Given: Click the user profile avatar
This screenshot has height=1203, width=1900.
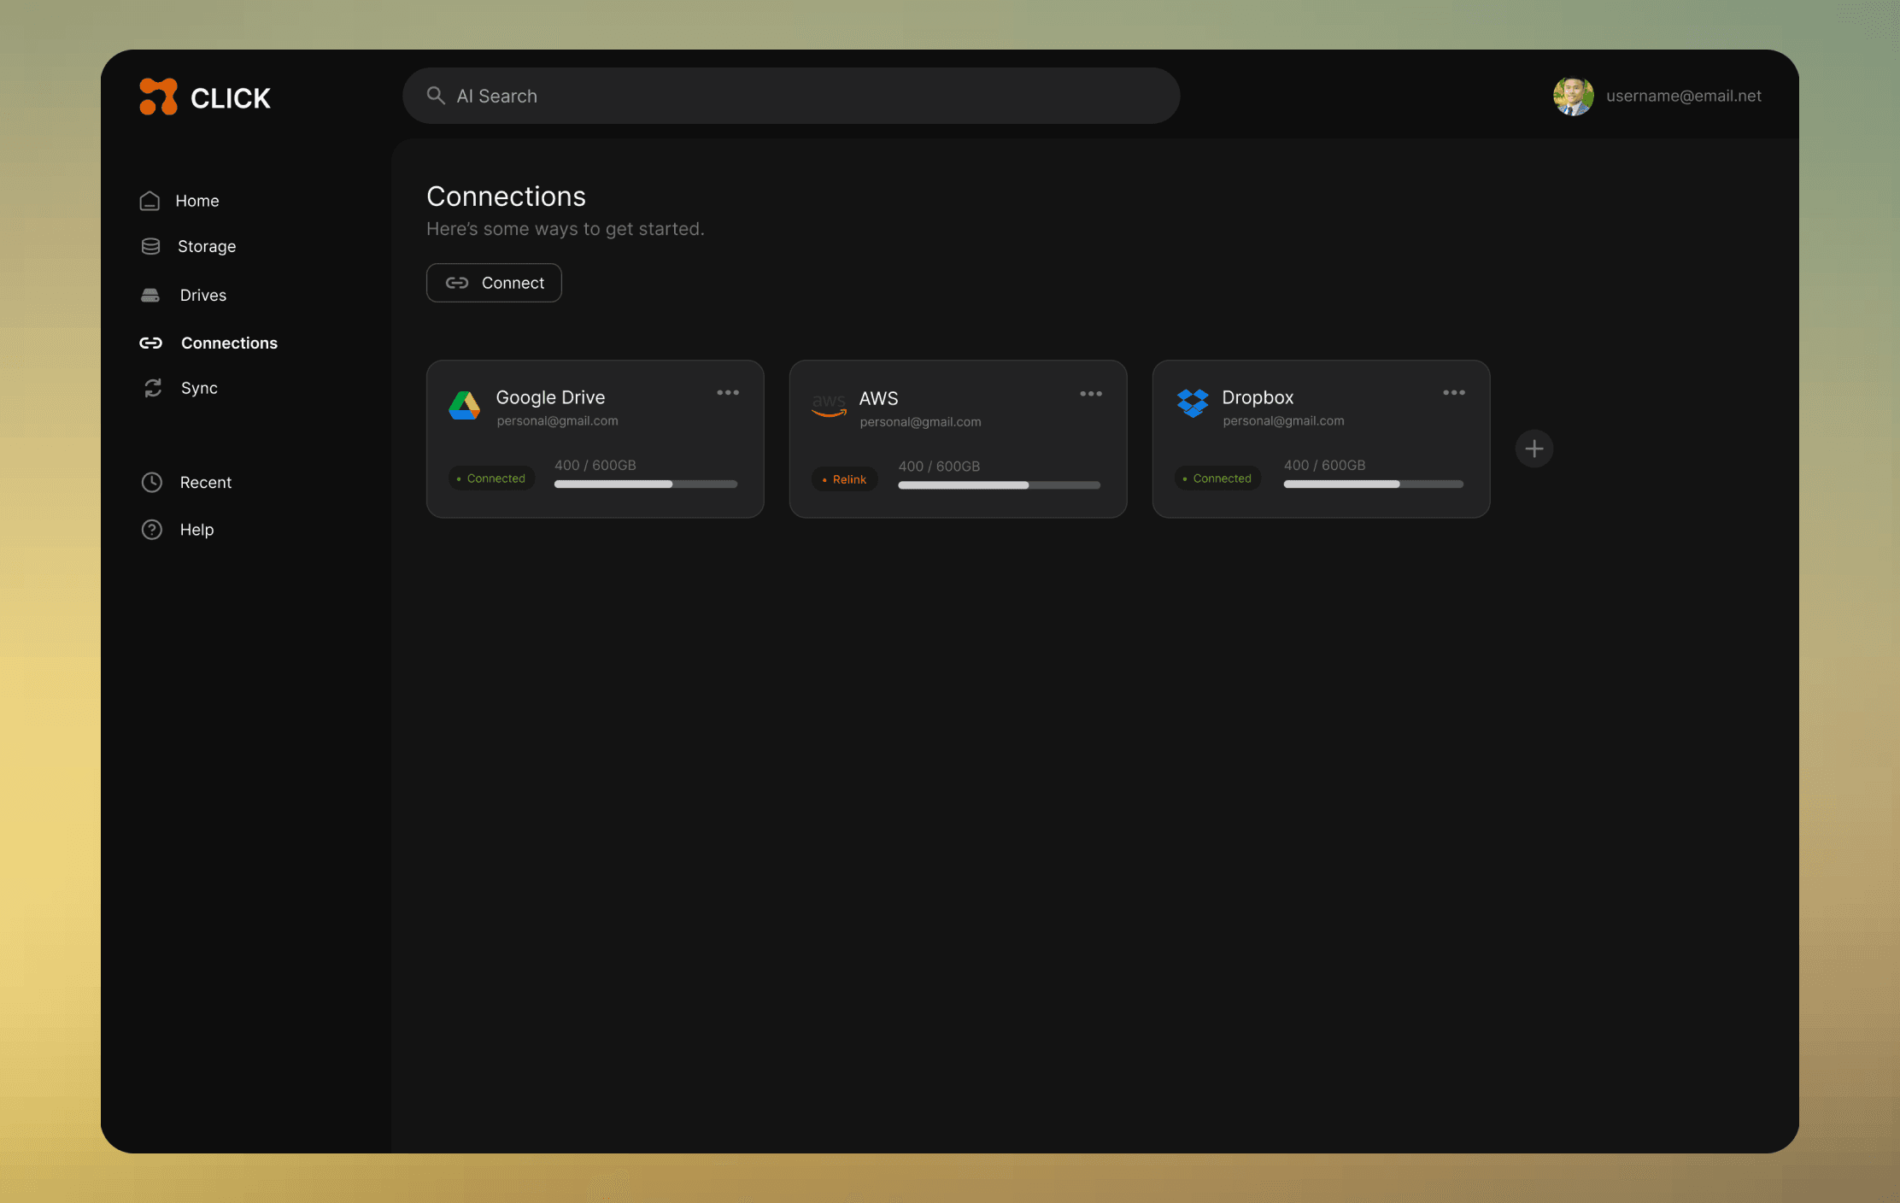Looking at the screenshot, I should [x=1573, y=97].
